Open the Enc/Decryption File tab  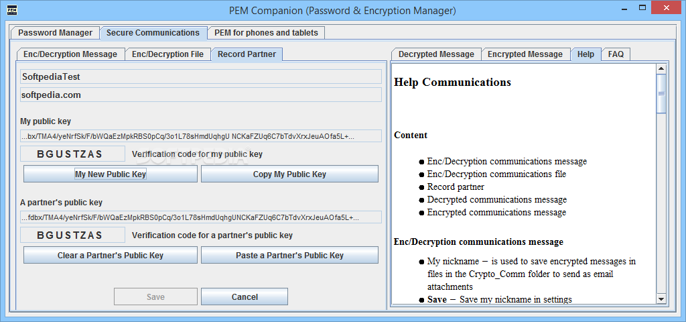(168, 54)
